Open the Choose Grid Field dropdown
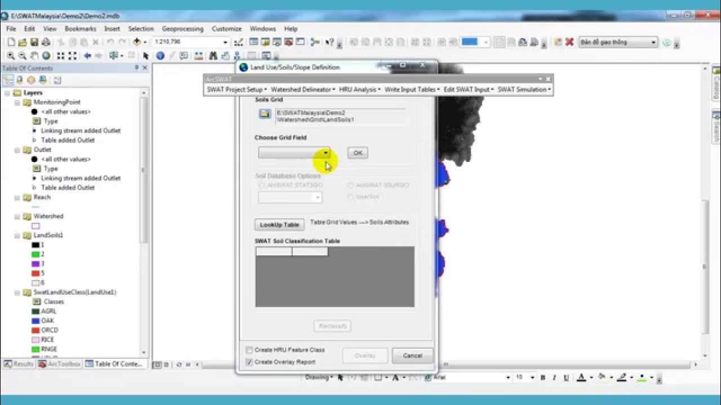The width and height of the screenshot is (721, 405). click(326, 153)
